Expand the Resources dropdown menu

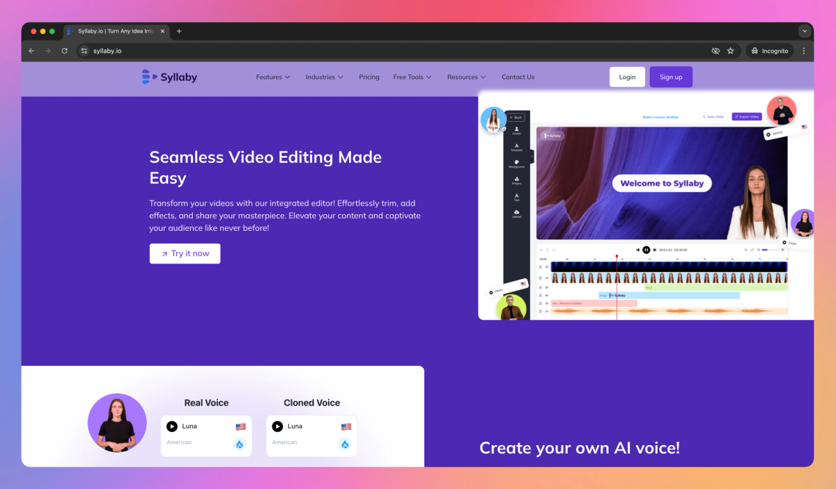(467, 77)
